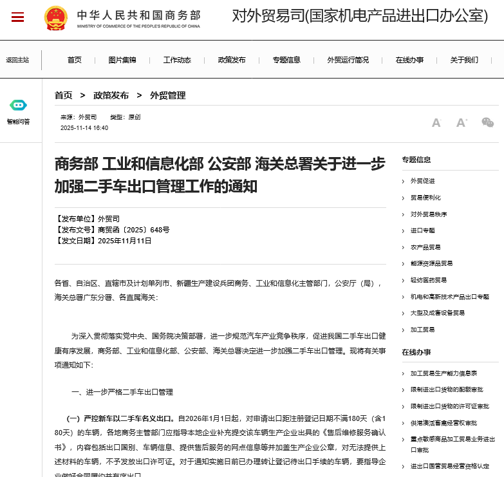This screenshot has width=504, height=477.
Task: Click the national emblem logo
Action: coord(56,18)
